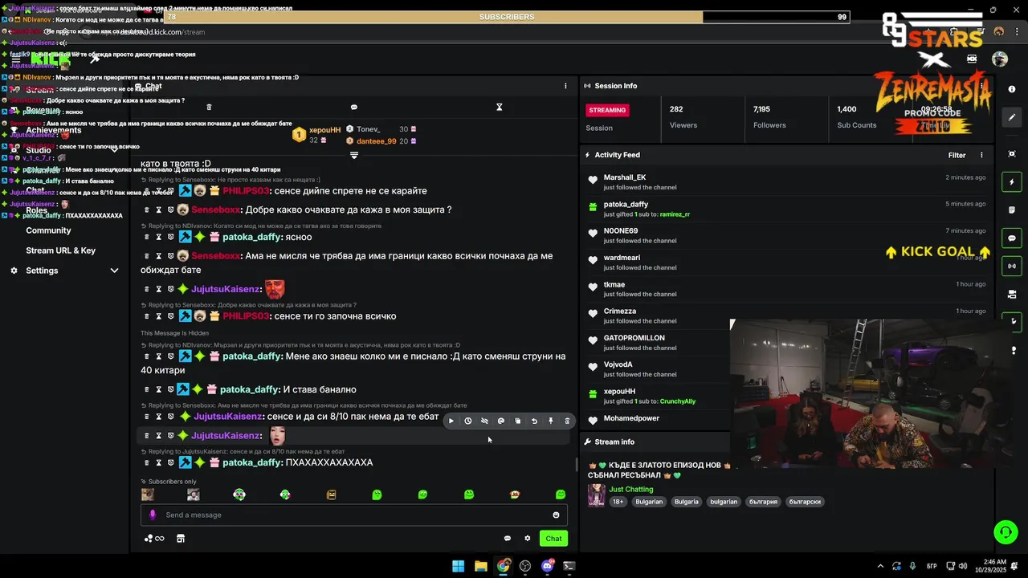Click the 18+ stream tag
Image resolution: width=1028 pixels, height=578 pixels.
pyautogui.click(x=618, y=502)
